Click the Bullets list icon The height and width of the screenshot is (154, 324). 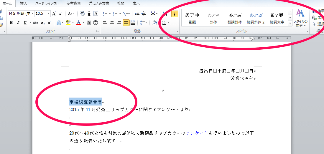(105, 14)
